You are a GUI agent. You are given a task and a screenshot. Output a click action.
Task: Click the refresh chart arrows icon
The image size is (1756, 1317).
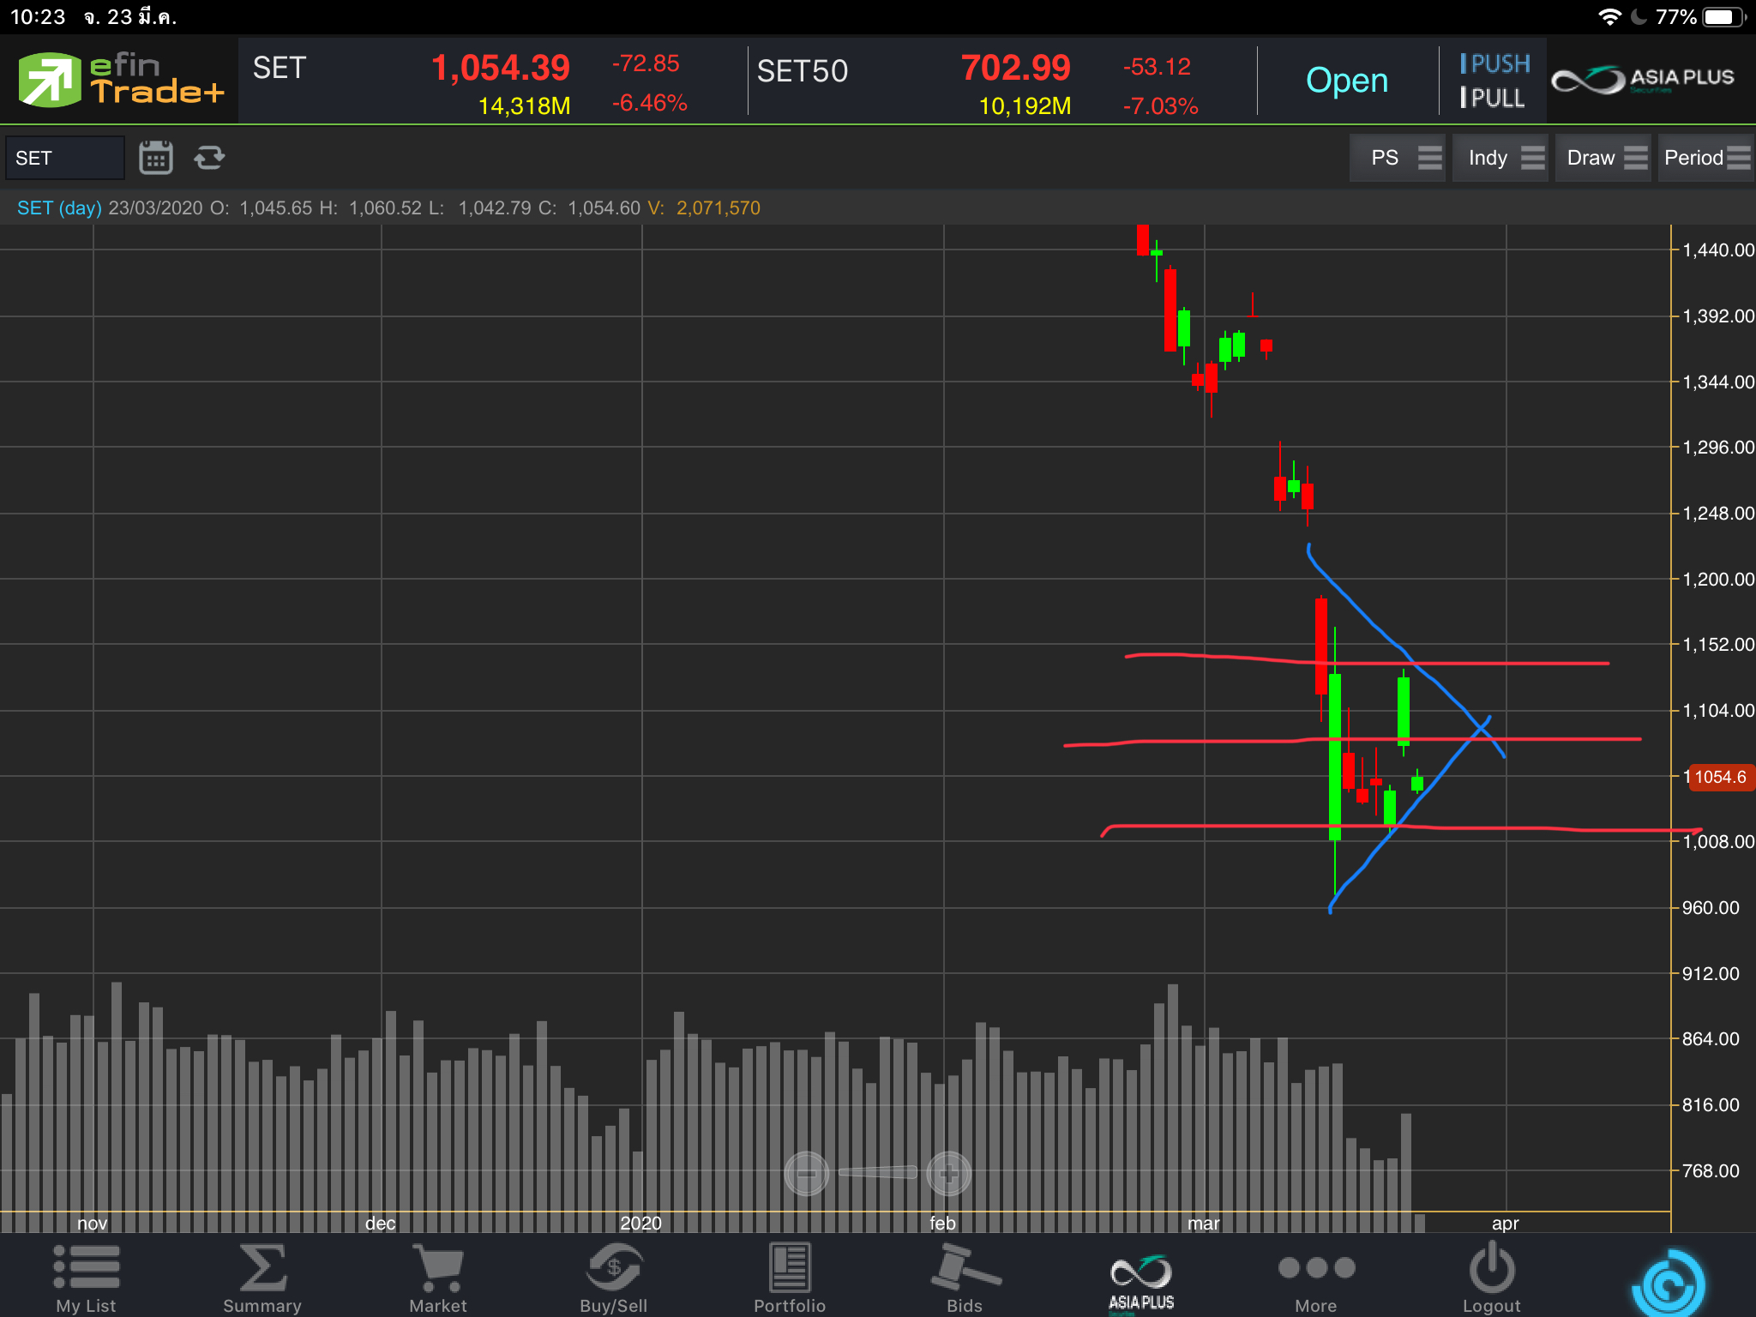209,158
